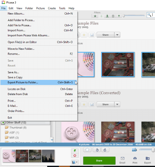Screen dimensions: 155x167
Task: Open the add to album dropdown icon
Action: tap(75, 162)
